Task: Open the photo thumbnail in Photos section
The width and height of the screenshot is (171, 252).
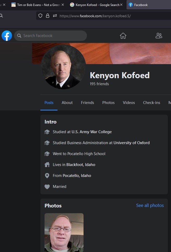Action: [64, 232]
